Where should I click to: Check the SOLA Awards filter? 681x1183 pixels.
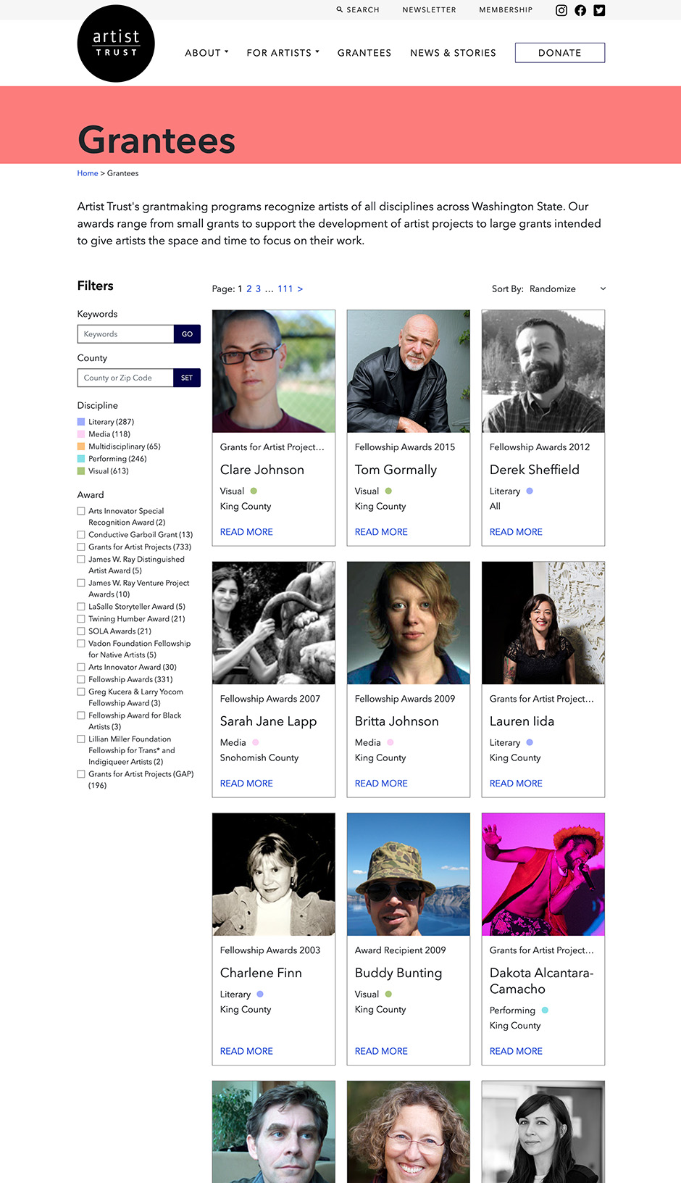81,631
